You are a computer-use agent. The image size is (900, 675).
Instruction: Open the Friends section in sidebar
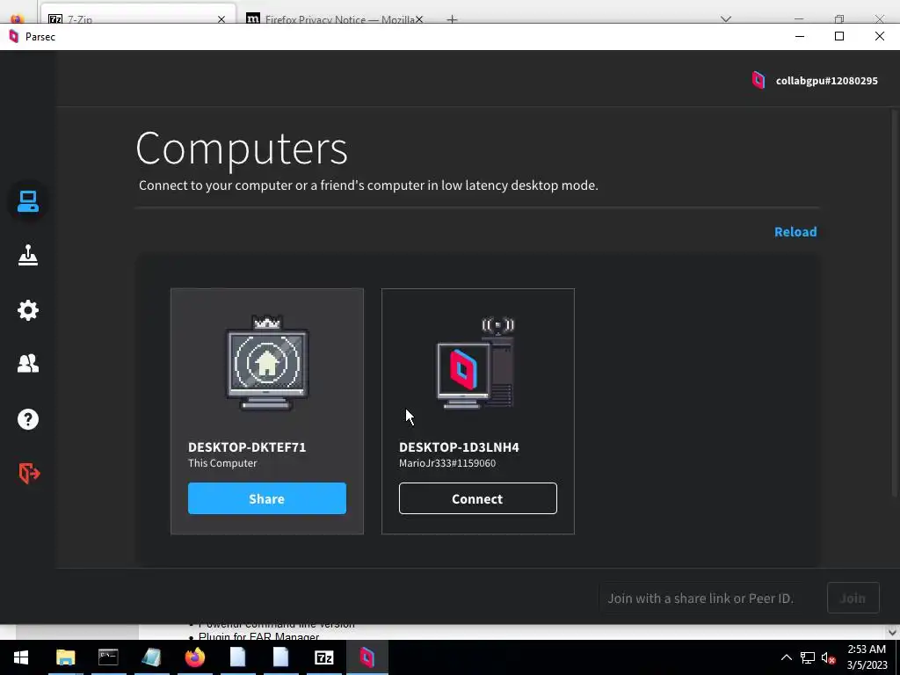[x=27, y=363]
